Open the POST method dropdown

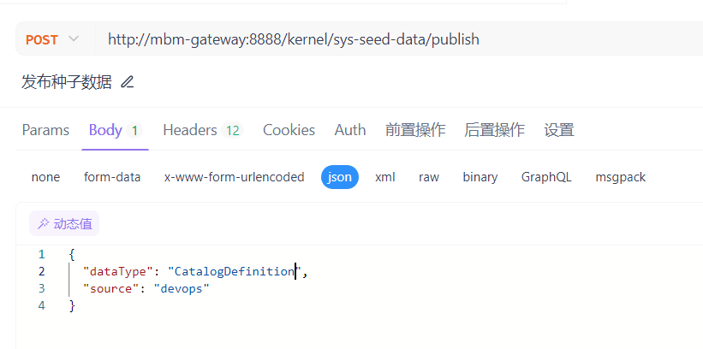click(x=52, y=39)
